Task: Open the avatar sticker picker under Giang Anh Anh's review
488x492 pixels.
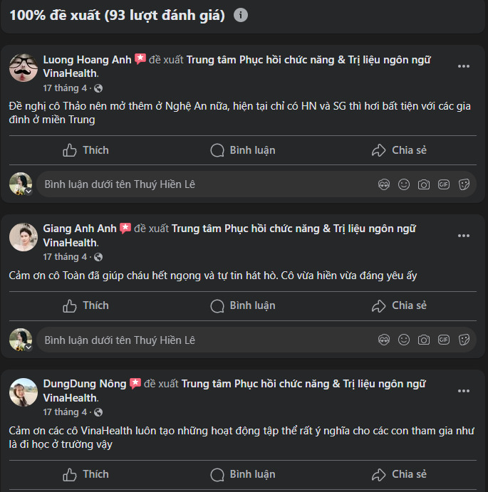Action: tap(384, 340)
